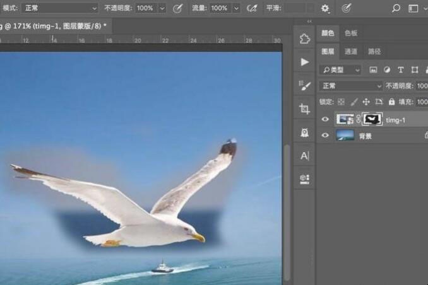Open the crop icon panel in side strip
The height and width of the screenshot is (285, 428).
(305, 108)
